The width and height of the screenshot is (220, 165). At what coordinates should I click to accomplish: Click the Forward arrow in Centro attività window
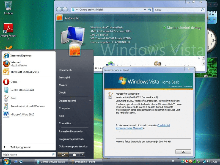point(65,10)
